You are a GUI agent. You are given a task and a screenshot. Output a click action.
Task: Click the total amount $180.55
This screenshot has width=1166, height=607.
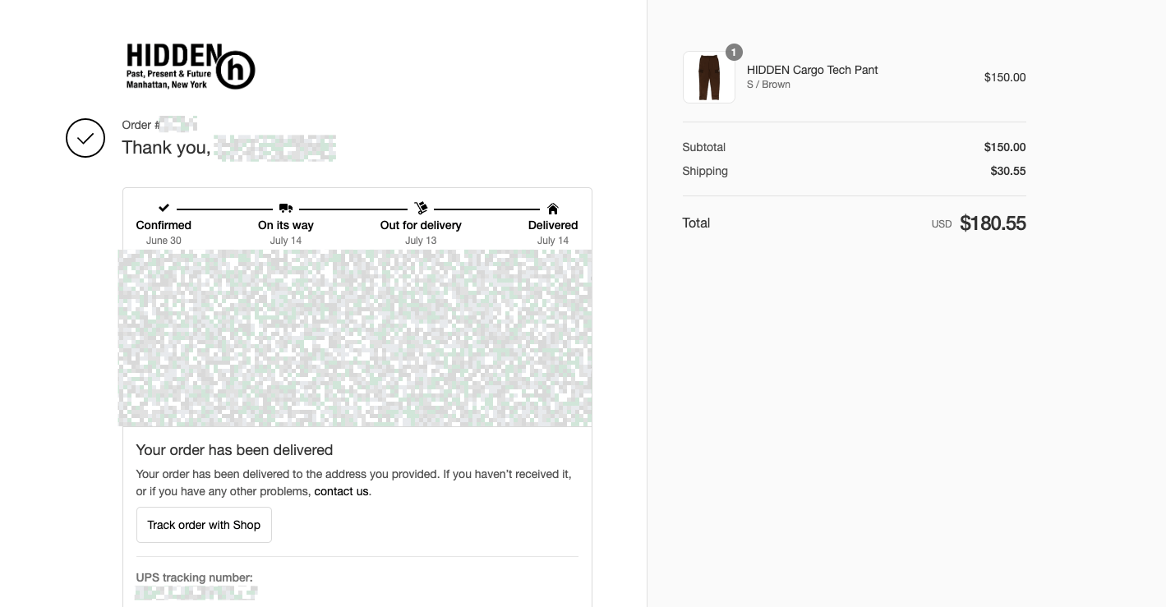point(993,223)
